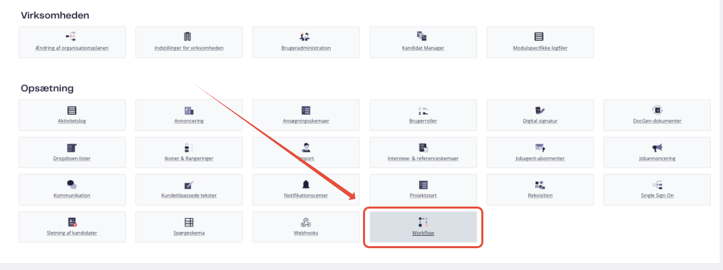Select the Spørgeskema grid icon
723x270 pixels.
pyautogui.click(x=189, y=222)
